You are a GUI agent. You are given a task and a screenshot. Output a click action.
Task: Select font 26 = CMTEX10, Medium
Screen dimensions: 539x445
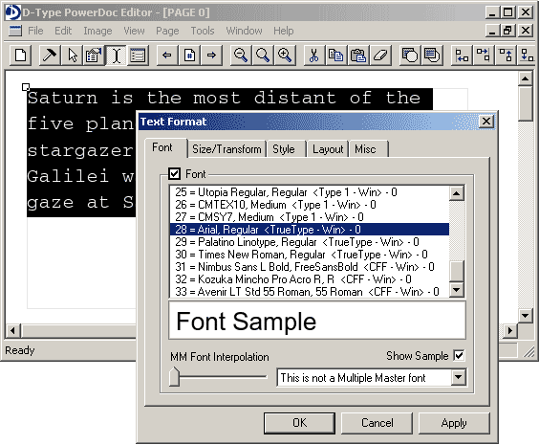(309, 205)
